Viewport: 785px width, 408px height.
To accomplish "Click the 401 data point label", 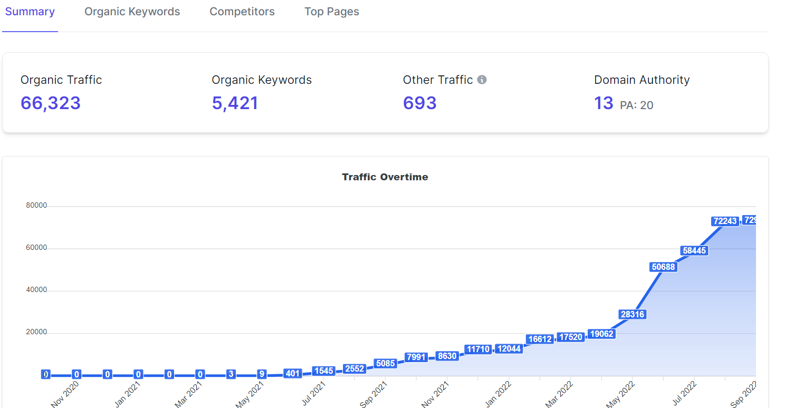I will tap(293, 374).
